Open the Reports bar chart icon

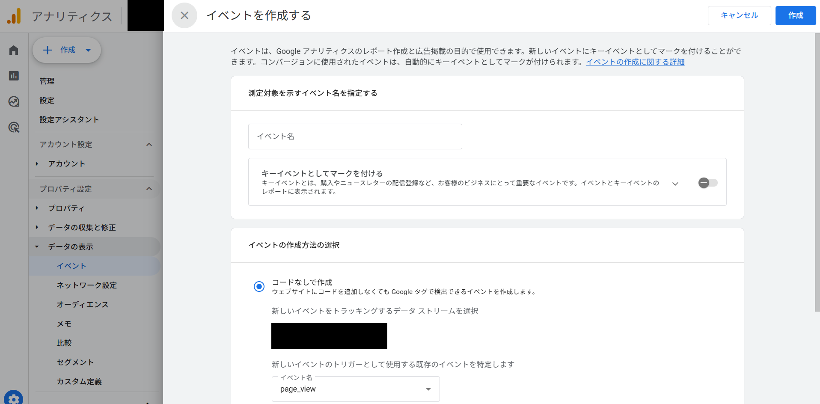(x=14, y=76)
